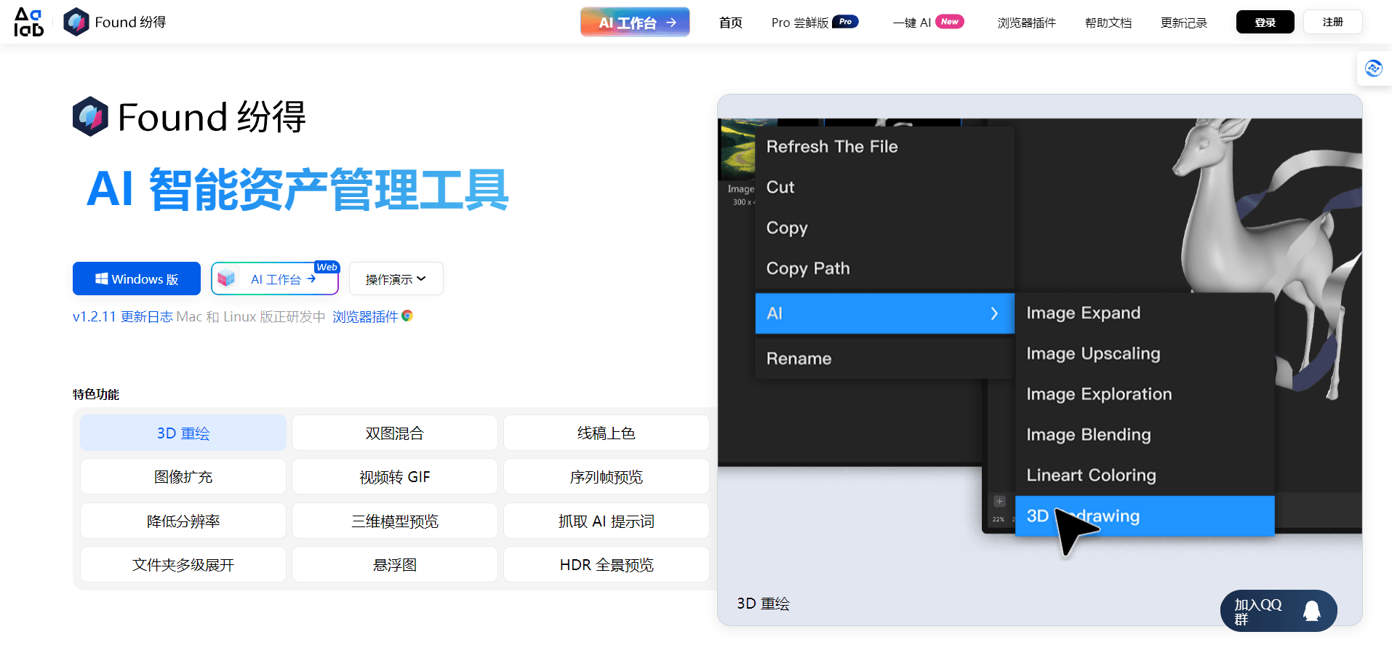Activate the 视频转 GIF feature

click(x=394, y=476)
